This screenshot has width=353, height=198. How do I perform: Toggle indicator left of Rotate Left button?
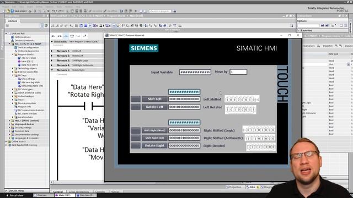click(x=136, y=107)
